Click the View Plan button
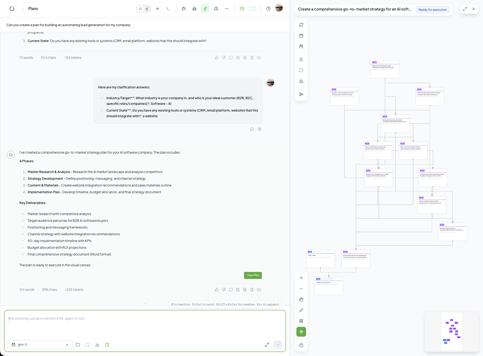This screenshot has height=356, width=483. point(253,275)
